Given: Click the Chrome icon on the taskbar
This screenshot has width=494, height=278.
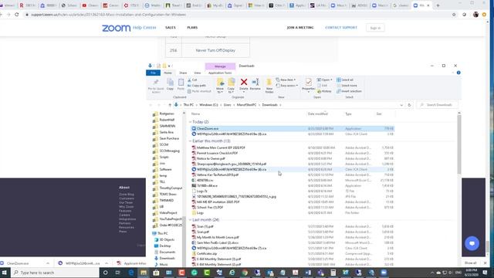Looking at the screenshot, I should point(245,273).
